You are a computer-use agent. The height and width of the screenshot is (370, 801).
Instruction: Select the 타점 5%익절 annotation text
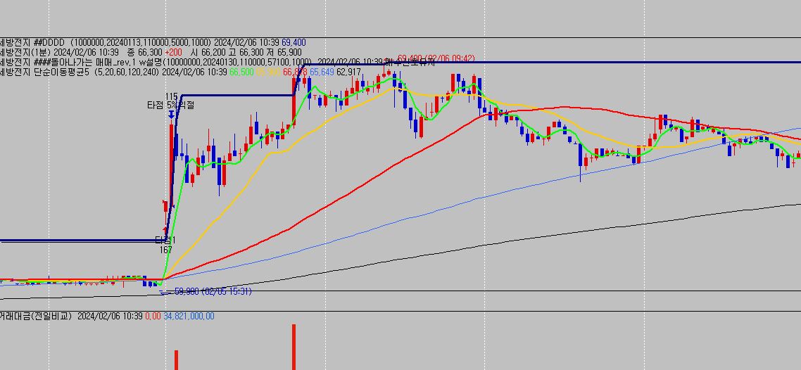[x=170, y=105]
